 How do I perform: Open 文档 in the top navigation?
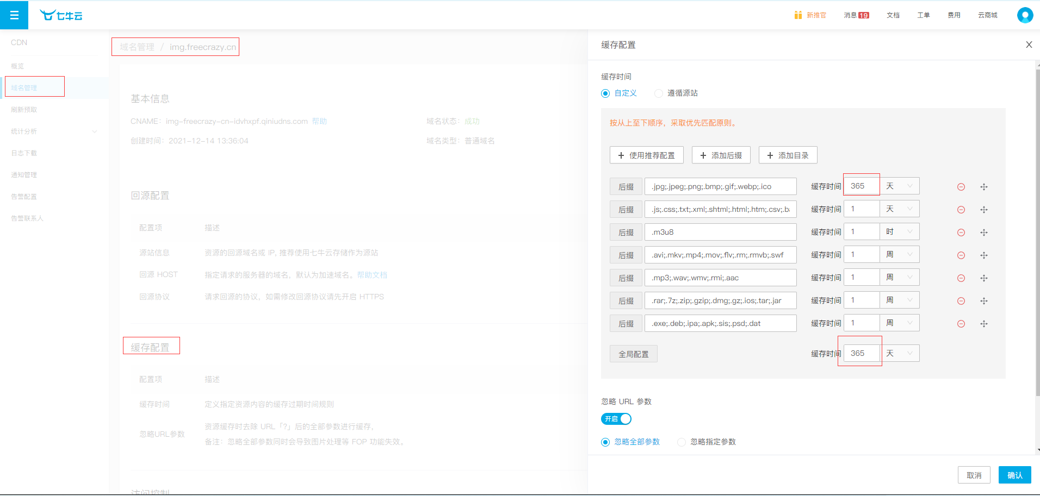893,15
